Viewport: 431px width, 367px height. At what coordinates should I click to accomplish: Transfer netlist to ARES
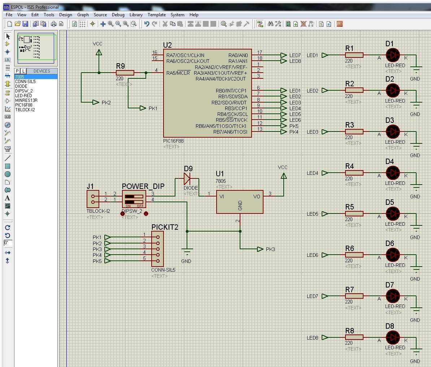(x=340, y=24)
